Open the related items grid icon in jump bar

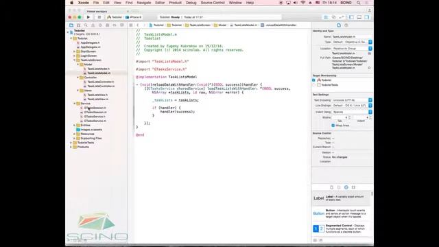click(131, 25)
